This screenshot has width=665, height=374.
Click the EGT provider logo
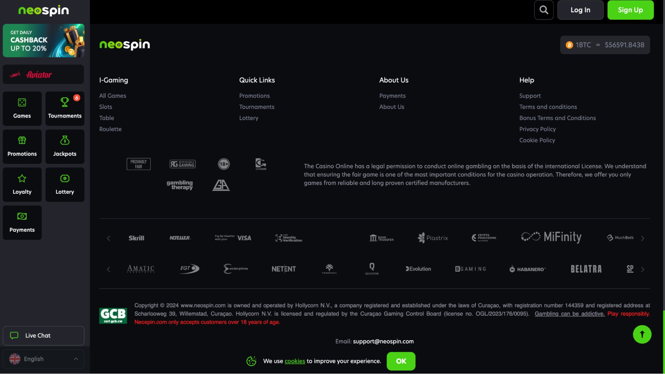coord(189,269)
